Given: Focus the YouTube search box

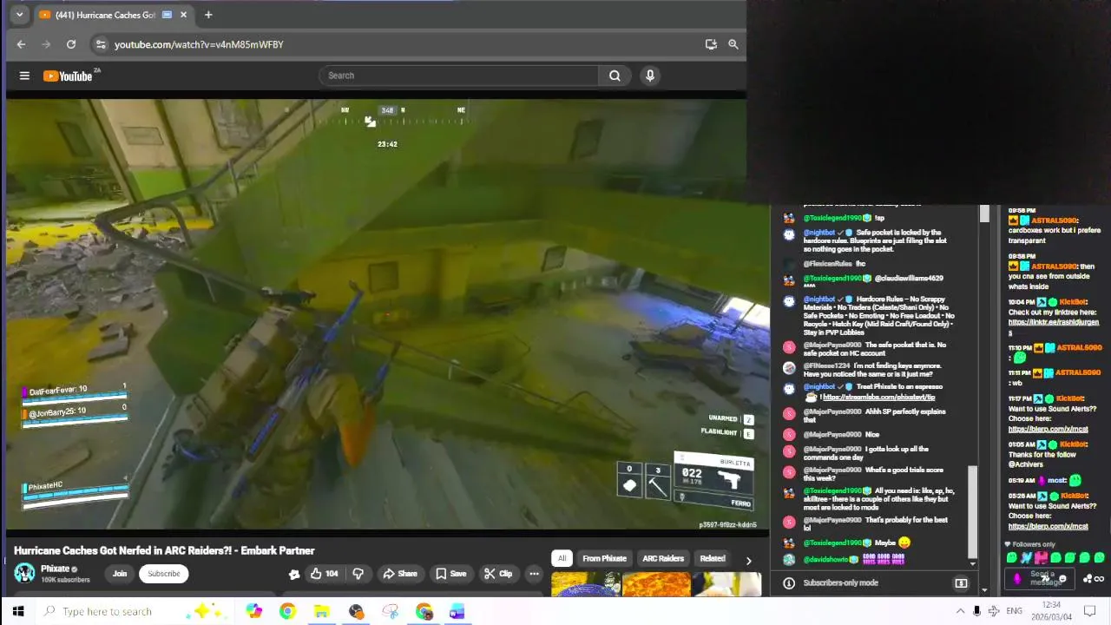Looking at the screenshot, I should (458, 76).
